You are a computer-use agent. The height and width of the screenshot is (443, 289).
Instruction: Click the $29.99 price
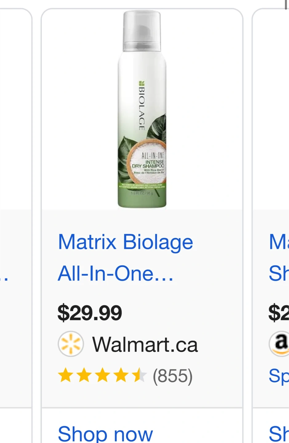(90, 313)
